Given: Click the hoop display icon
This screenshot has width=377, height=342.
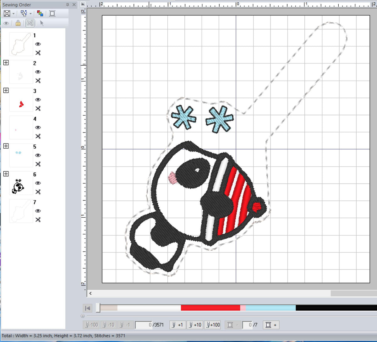Looking at the screenshot, I should tap(52, 13).
